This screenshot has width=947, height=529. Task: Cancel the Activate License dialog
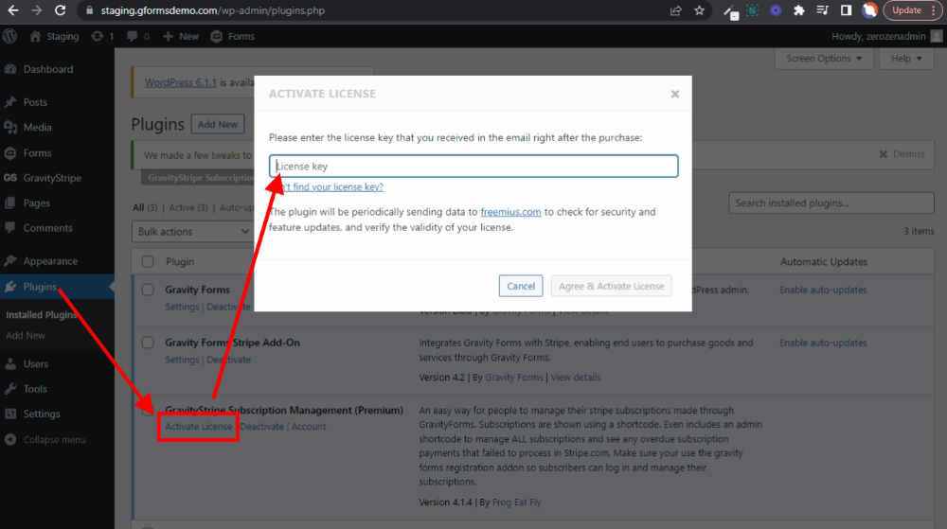tap(521, 286)
